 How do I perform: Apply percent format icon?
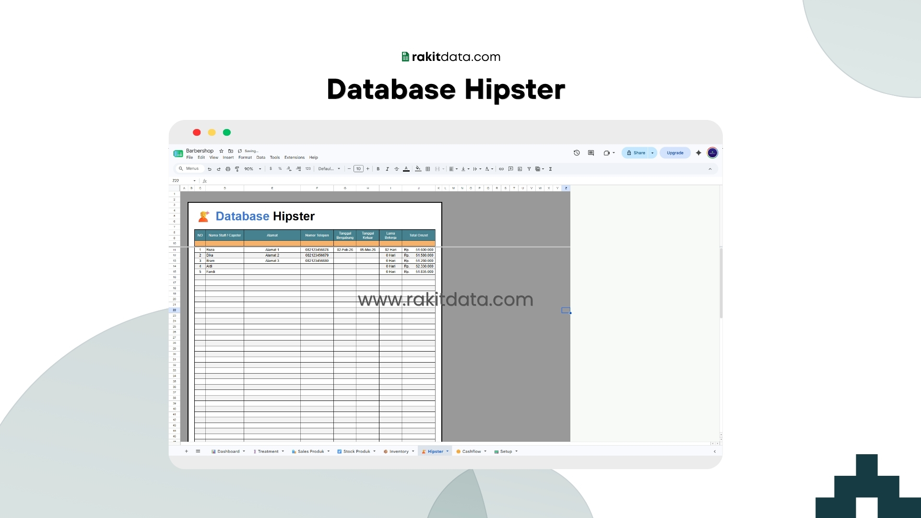point(280,169)
